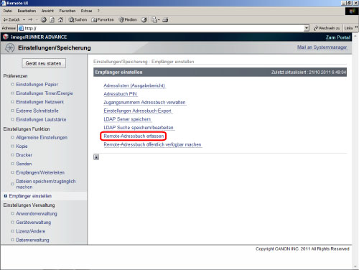Click the browser Back arrow icon

click(5, 19)
